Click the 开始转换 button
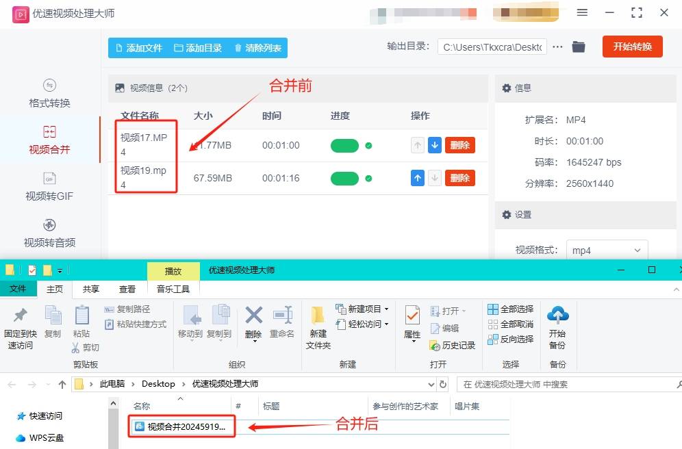 point(632,48)
